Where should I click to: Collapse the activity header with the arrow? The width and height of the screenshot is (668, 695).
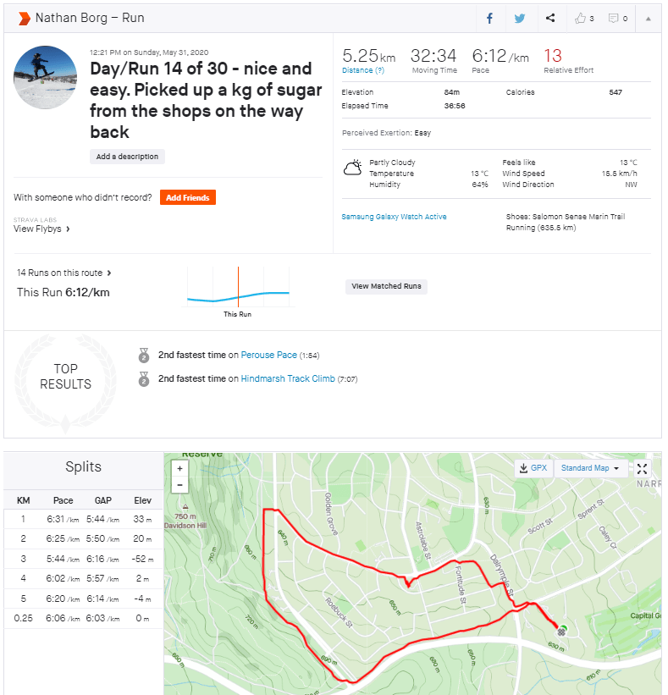coord(649,18)
